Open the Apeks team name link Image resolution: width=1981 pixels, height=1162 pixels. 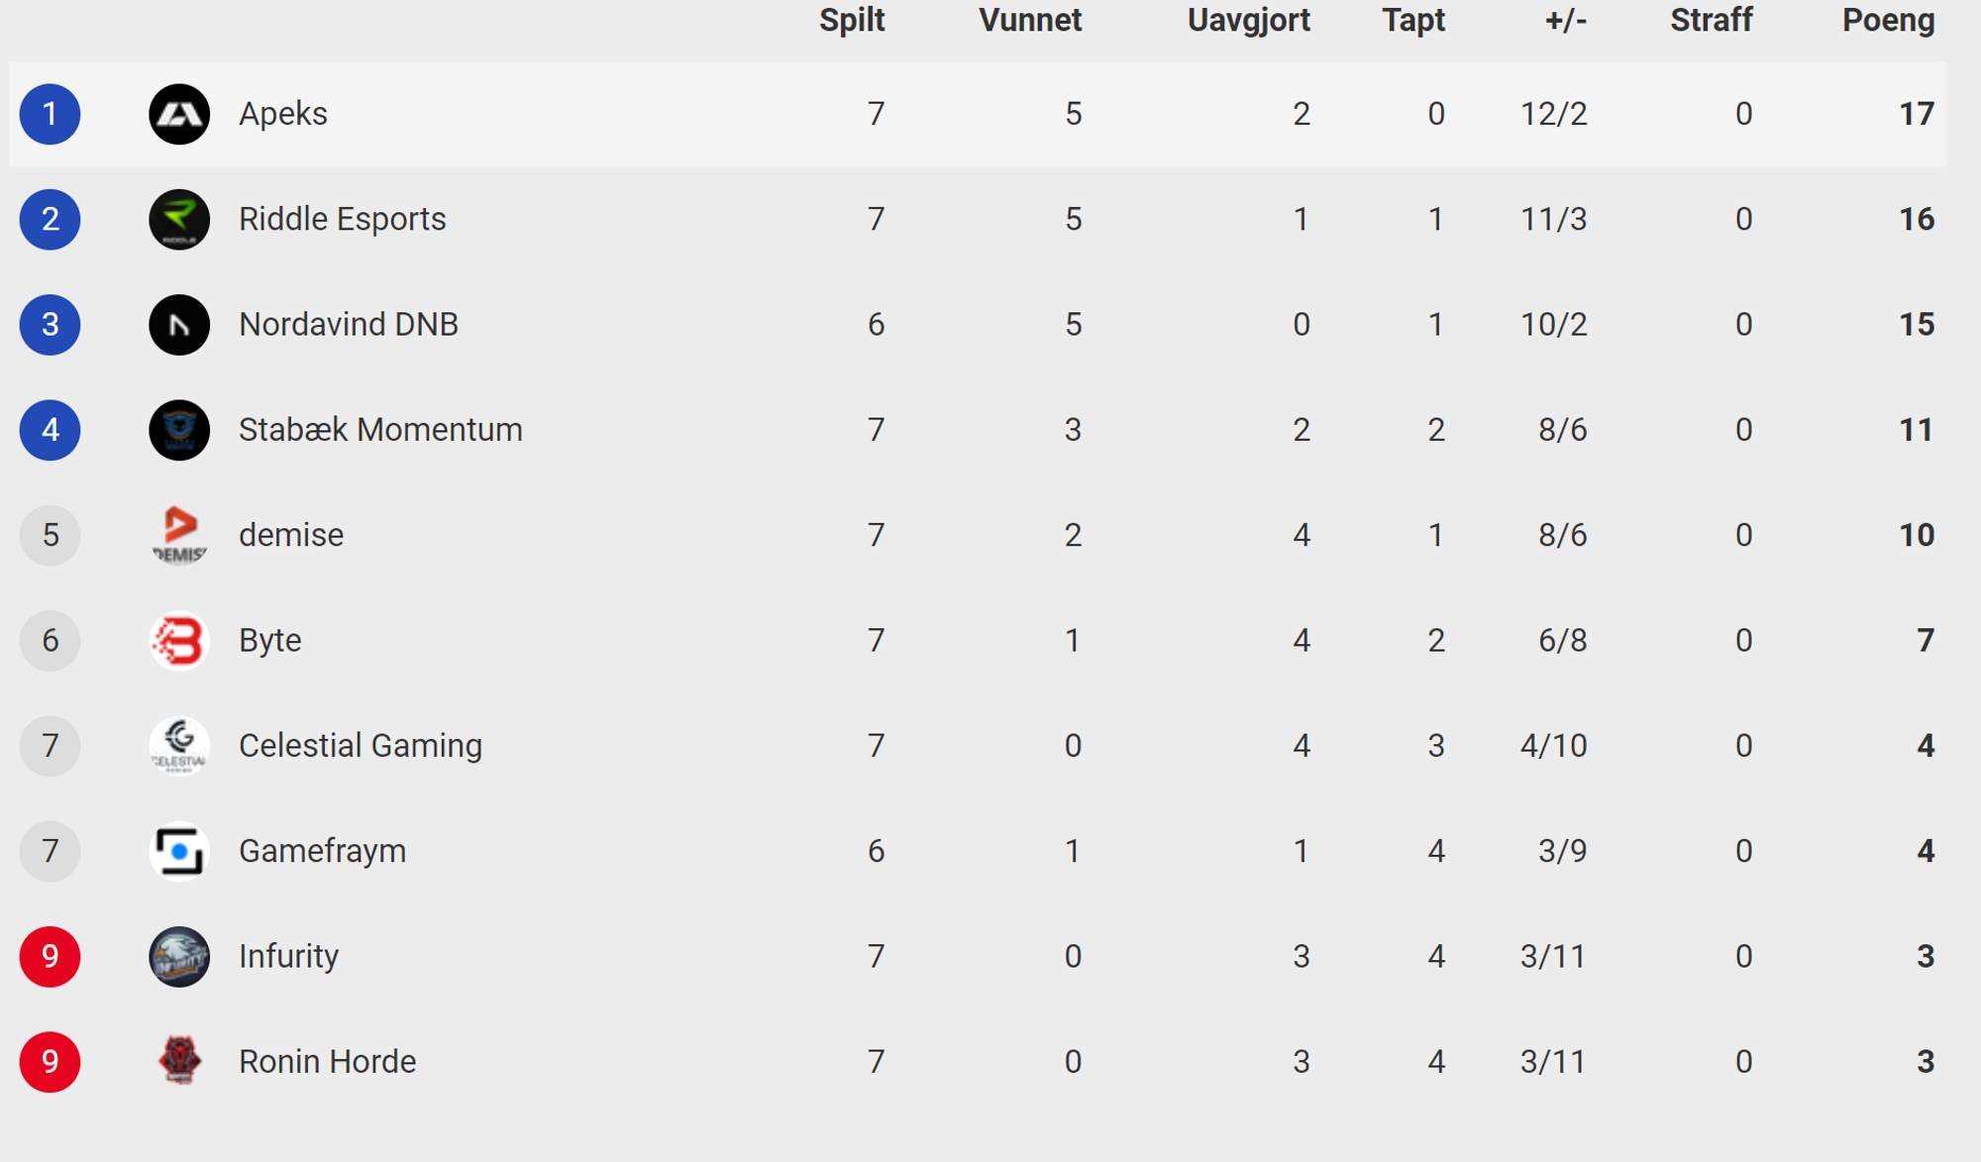click(283, 114)
